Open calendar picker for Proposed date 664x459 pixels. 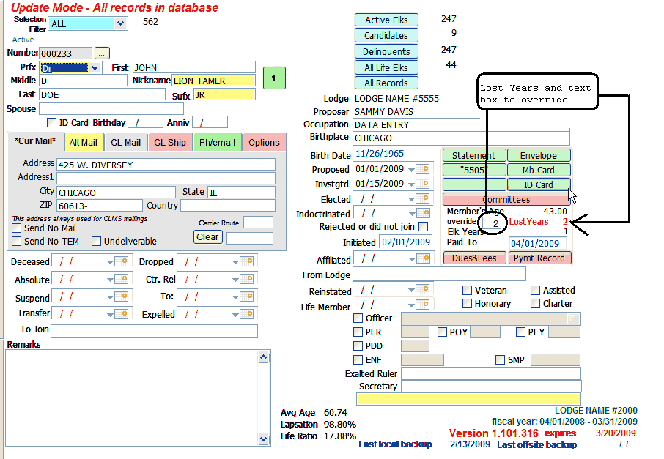coord(423,170)
